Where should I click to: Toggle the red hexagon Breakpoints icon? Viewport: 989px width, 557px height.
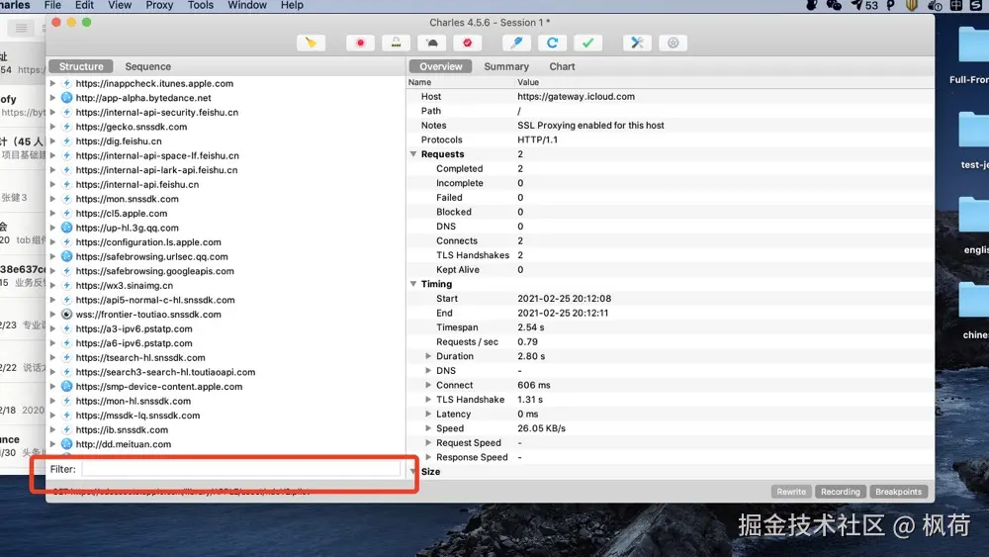click(468, 43)
